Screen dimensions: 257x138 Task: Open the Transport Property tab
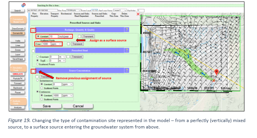(54, 15)
